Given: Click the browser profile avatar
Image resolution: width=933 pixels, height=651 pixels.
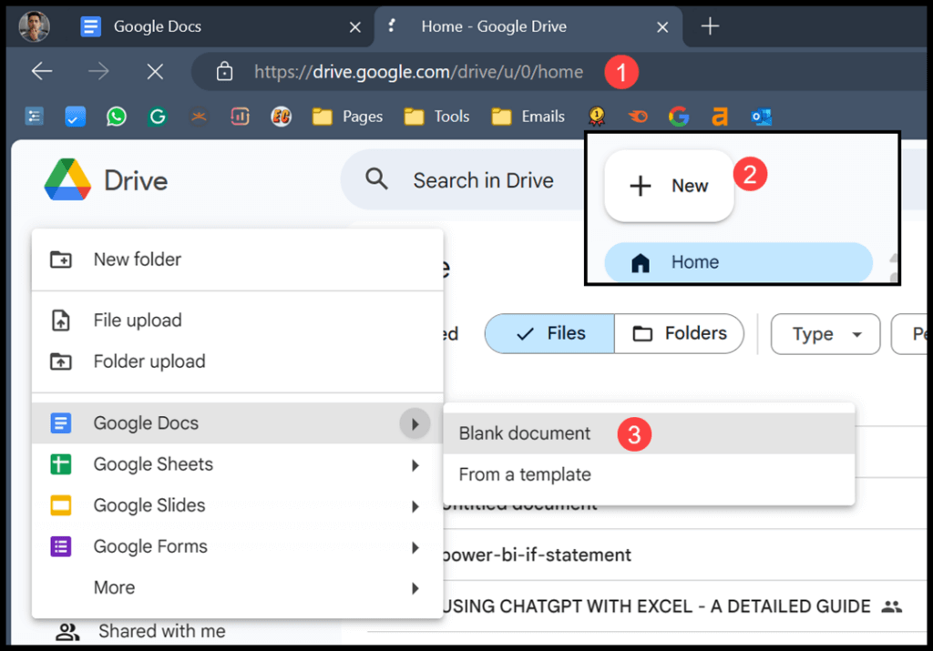Looking at the screenshot, I should point(34,26).
